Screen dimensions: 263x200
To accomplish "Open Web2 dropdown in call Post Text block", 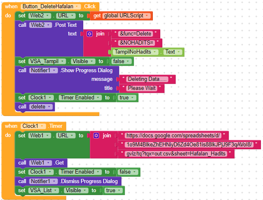I will [x=41, y=25].
